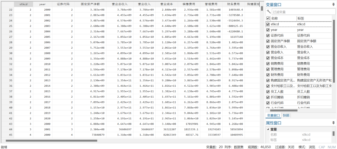The height and width of the screenshot is (149, 337).
Task: Select the 销售费用 data column header
Action: (x=189, y=4)
